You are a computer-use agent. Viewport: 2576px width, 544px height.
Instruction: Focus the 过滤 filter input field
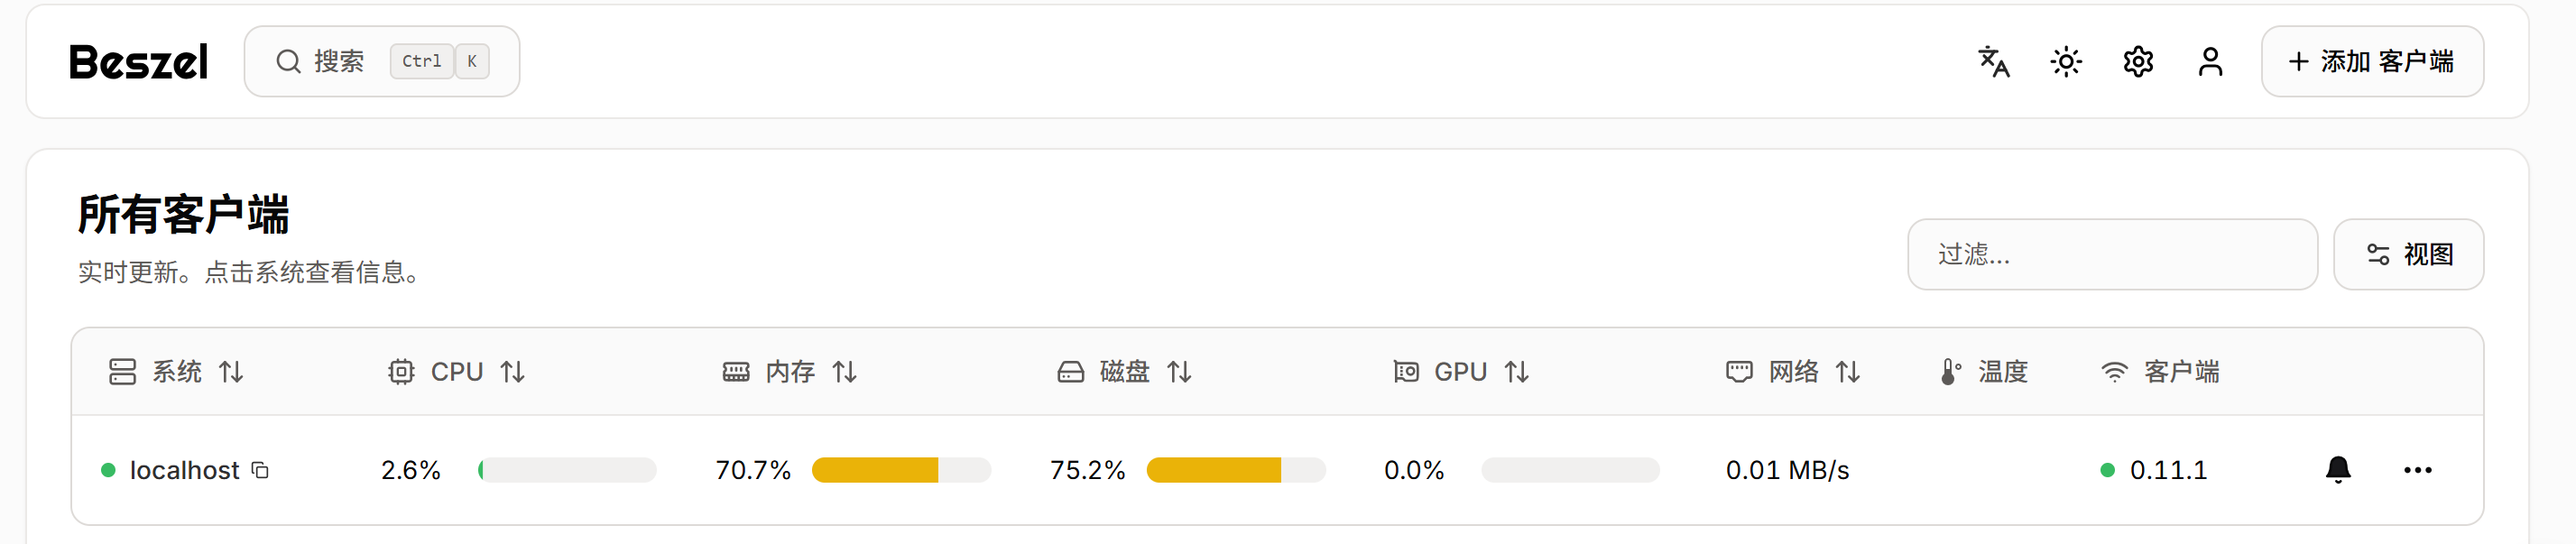pyautogui.click(x=2112, y=255)
